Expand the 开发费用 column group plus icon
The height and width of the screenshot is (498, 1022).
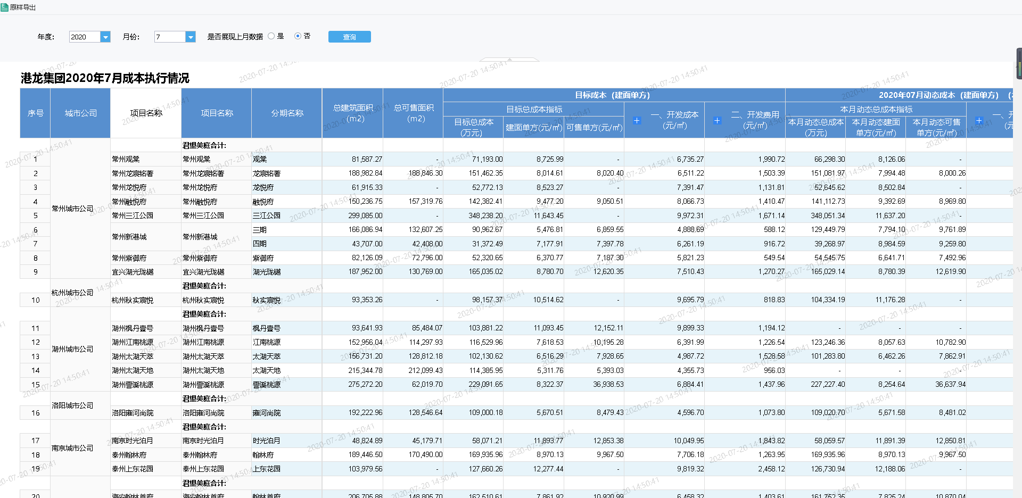click(717, 120)
